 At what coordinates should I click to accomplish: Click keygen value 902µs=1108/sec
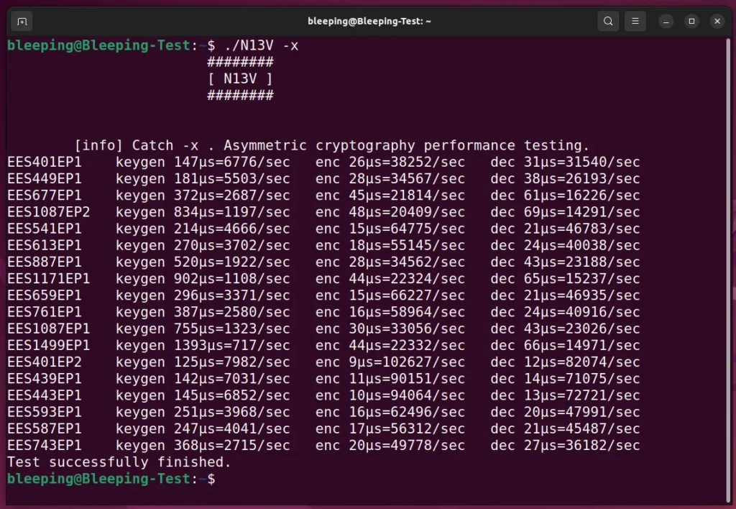[232, 279]
